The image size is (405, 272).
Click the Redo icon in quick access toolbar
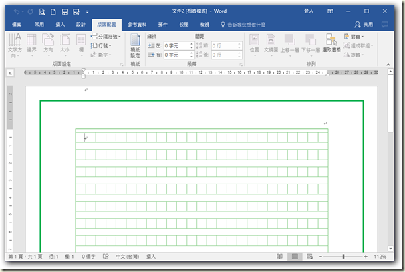[x=30, y=11]
